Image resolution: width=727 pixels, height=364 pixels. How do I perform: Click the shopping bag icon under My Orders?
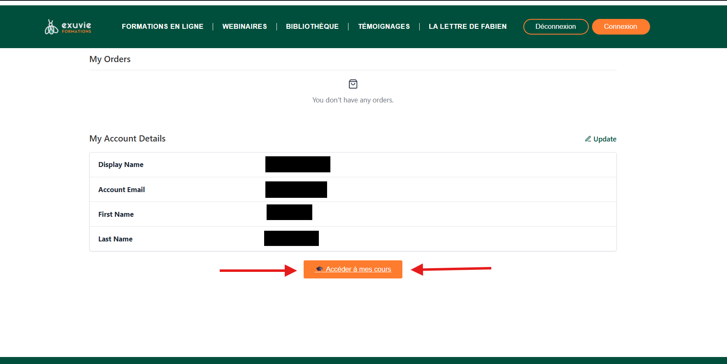click(353, 84)
